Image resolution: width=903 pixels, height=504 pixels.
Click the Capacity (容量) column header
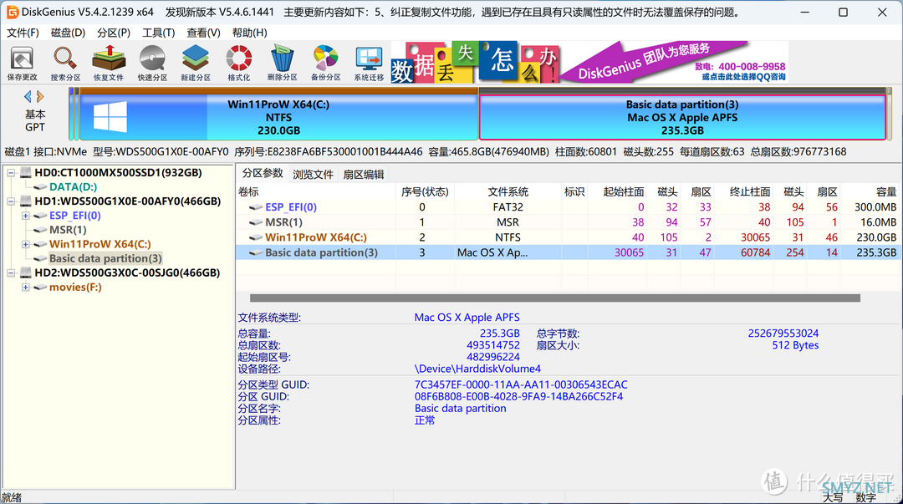coord(870,191)
